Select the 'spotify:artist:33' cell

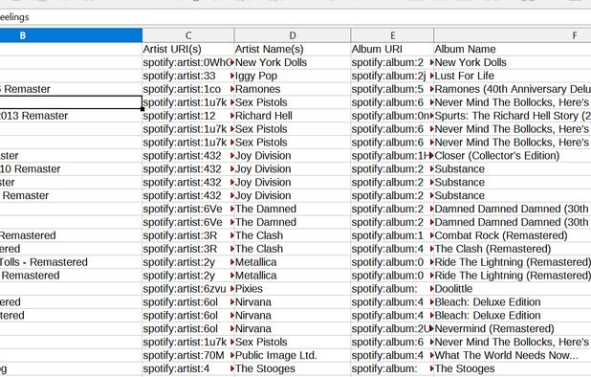(188, 76)
